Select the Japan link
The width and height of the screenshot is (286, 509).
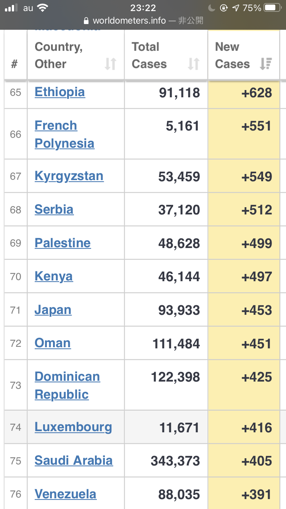pos(53,310)
